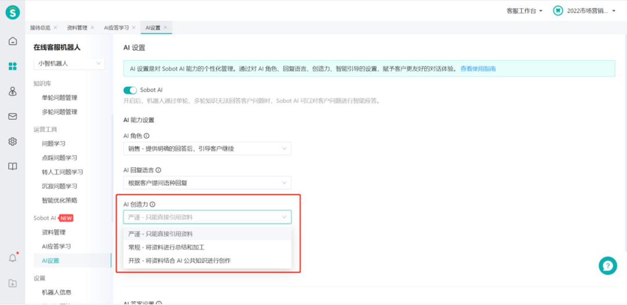Switch to the 资料管理 tab
The image size is (627, 305).
(x=77, y=28)
